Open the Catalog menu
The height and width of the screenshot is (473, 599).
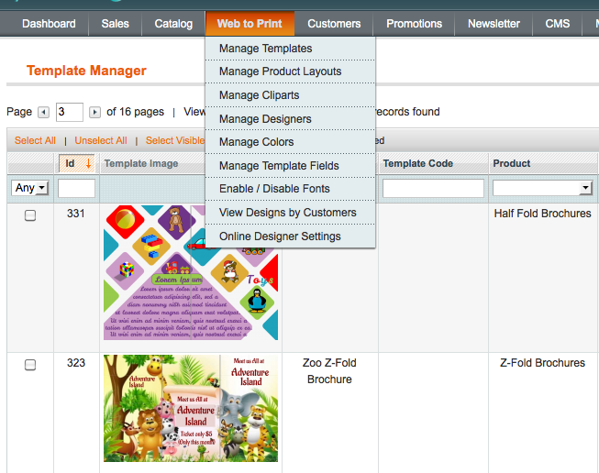click(x=173, y=24)
